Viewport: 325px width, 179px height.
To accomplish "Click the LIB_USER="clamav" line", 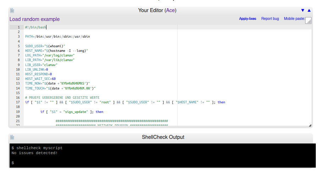I will click(x=41, y=65).
